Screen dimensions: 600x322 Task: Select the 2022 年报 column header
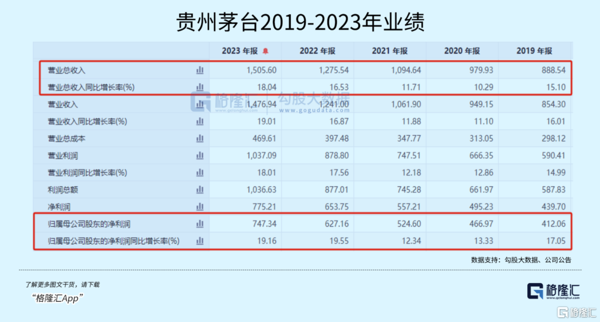(x=317, y=51)
